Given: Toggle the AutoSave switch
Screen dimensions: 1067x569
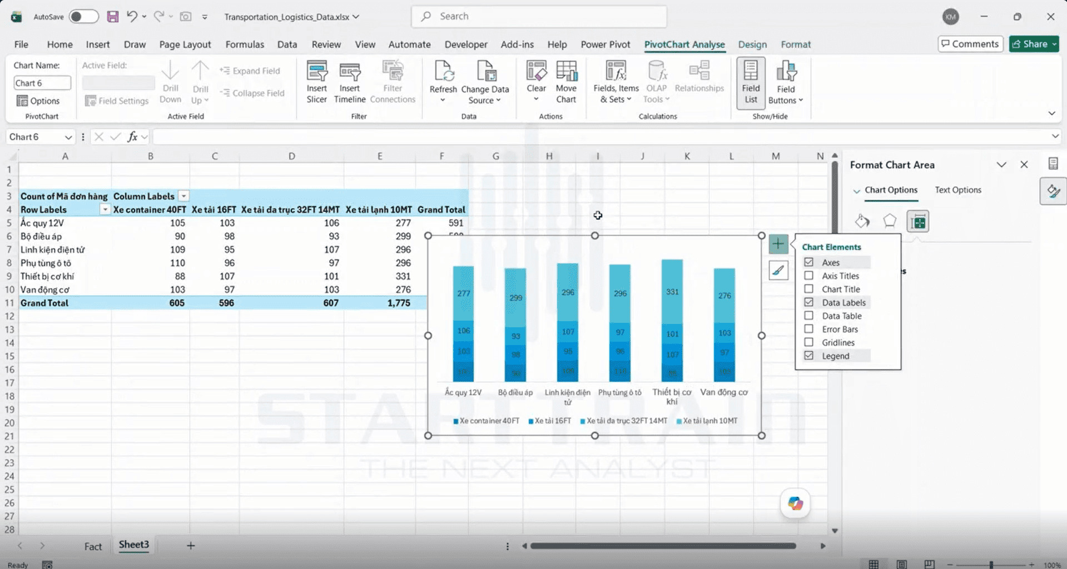Looking at the screenshot, I should click(x=83, y=17).
